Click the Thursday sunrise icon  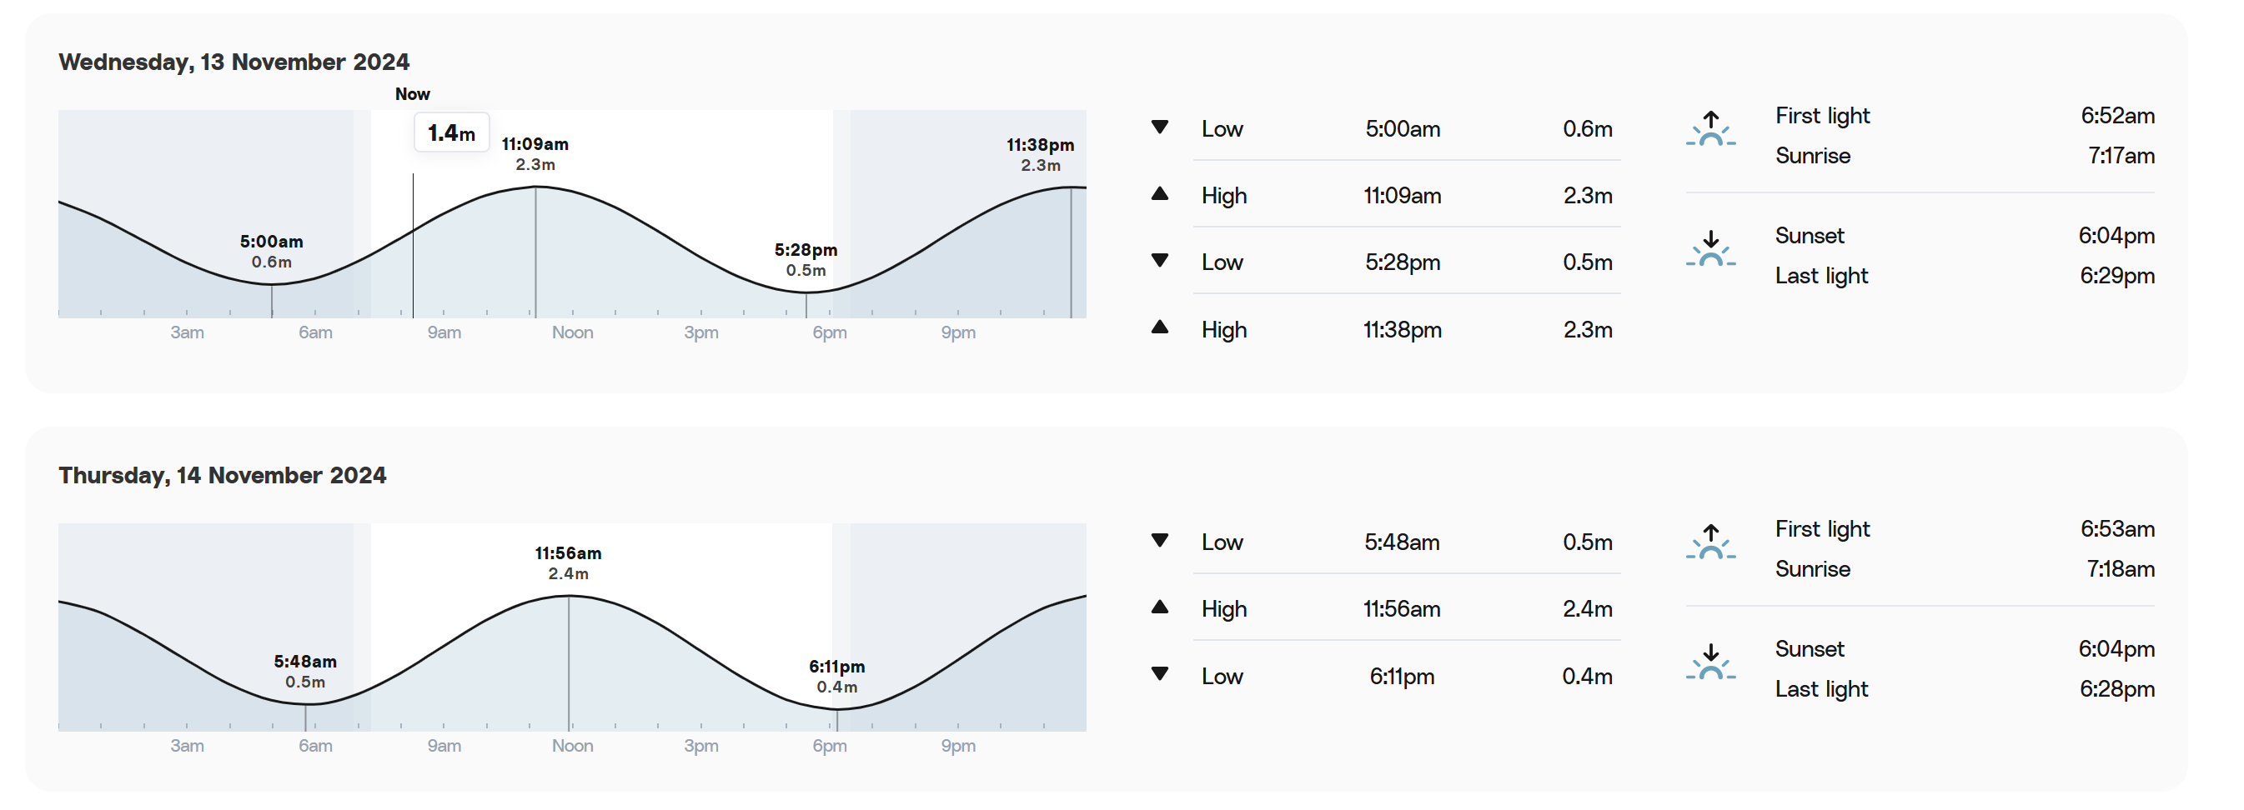(1710, 542)
